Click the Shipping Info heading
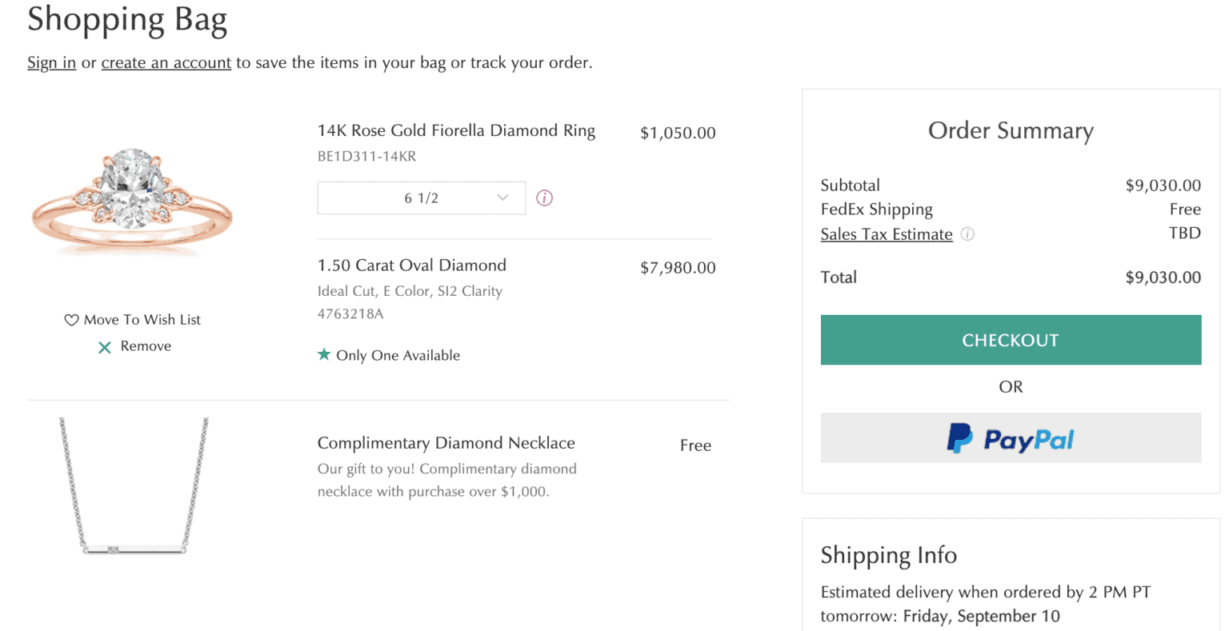 [888, 555]
